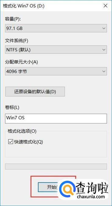
Task: Expand the 分配单元大小 dropdown showing 4096 字节
Action: (x=56, y=71)
